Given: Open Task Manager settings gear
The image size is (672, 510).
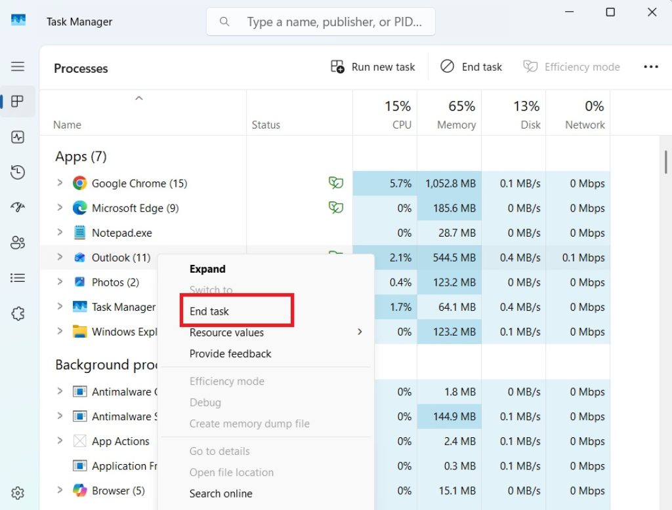Looking at the screenshot, I should [18, 493].
